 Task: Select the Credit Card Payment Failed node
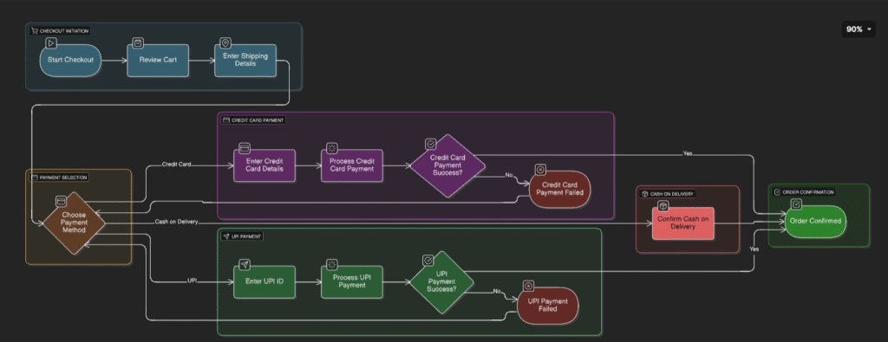click(x=560, y=189)
